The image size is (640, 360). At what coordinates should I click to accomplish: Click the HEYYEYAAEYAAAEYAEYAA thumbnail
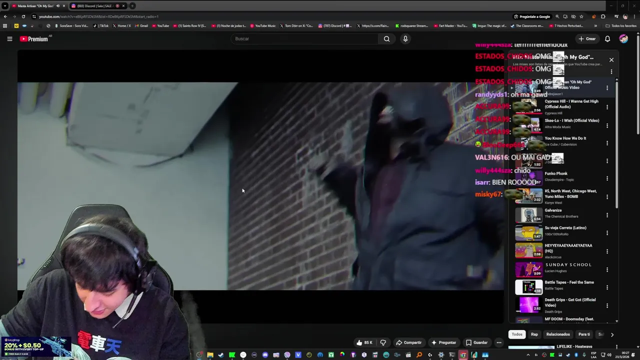coord(528,250)
